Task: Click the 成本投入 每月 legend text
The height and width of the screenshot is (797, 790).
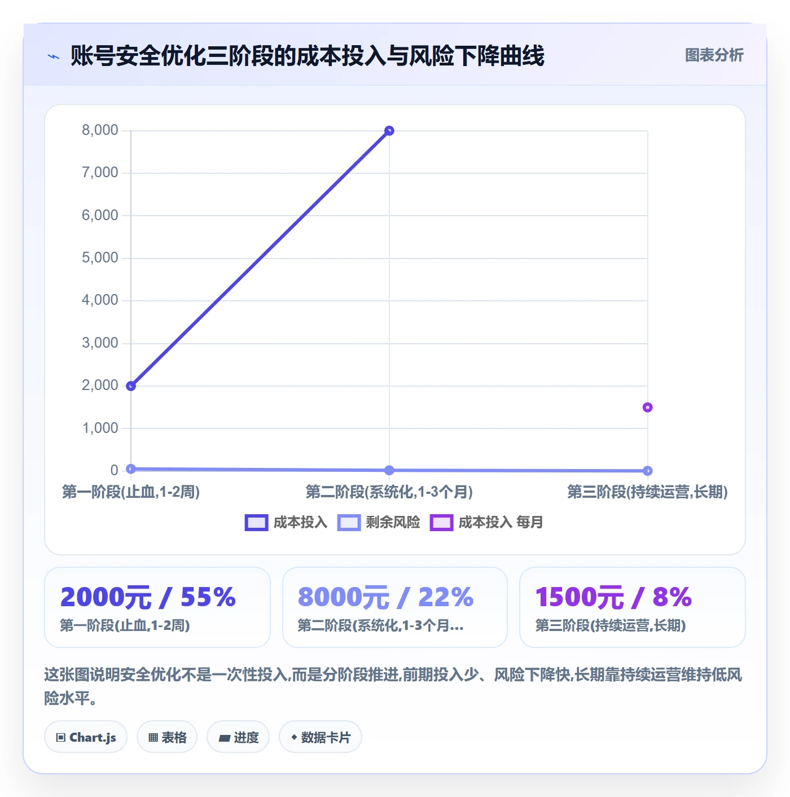Action: [x=501, y=523]
